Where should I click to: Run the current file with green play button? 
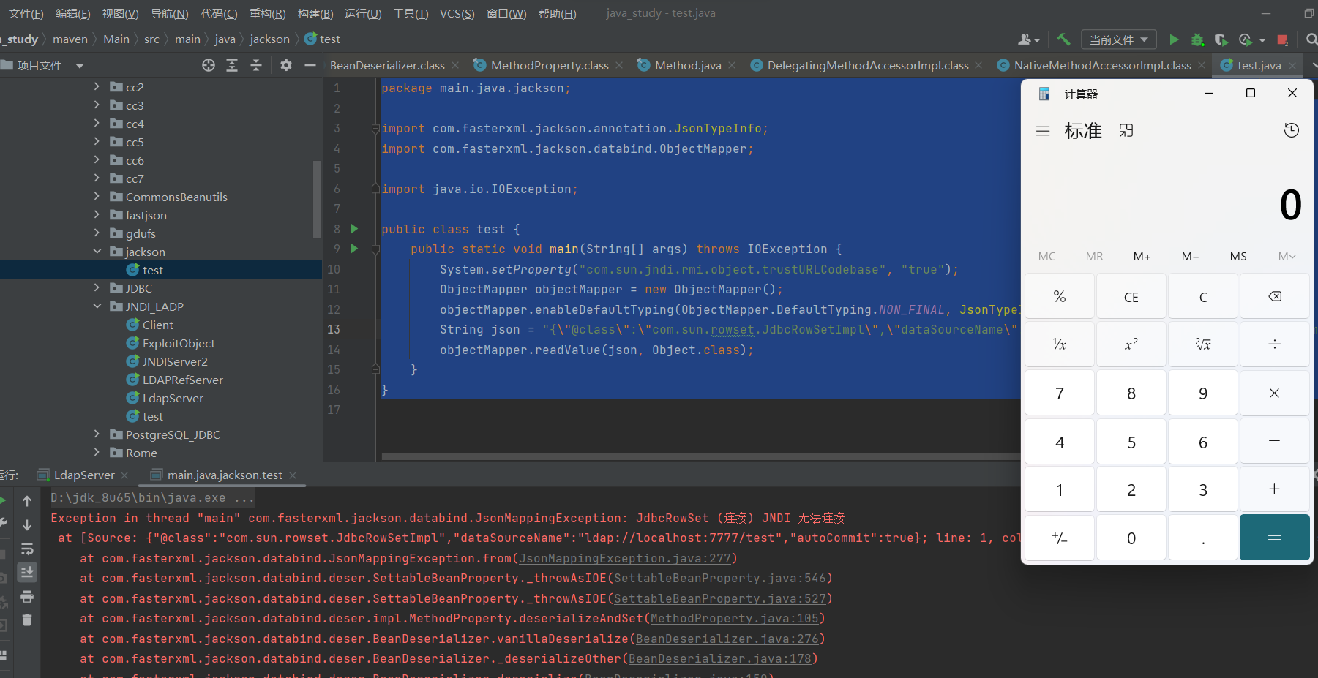1174,39
